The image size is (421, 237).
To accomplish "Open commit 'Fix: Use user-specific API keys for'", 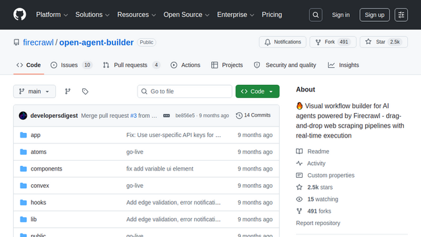I will 174,135.
